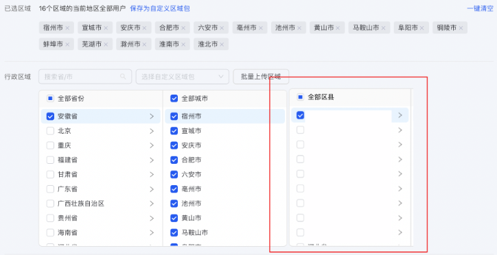Close the 蚌埠市 tag

pos(67,45)
